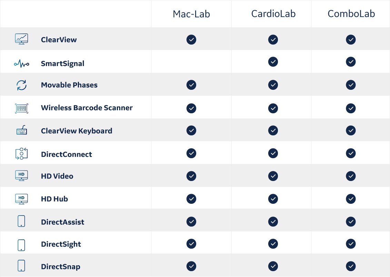Click the HD Hub monitor icon
Image resolution: width=390 pixels, height=277 pixels.
tap(21, 199)
